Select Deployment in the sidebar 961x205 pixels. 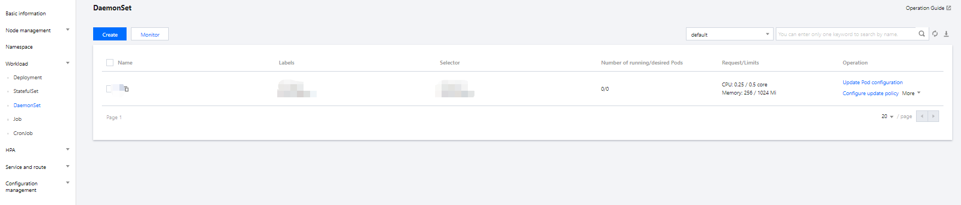(27, 78)
